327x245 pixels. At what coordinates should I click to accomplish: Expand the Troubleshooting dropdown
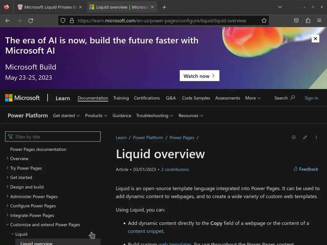click(x=155, y=115)
